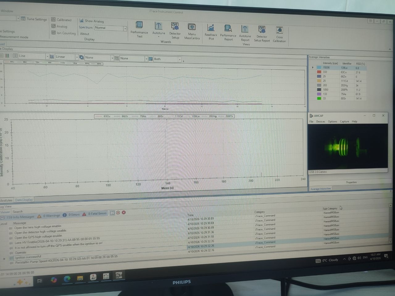
Task: Click the outlined red X log icon
Action: click(x=118, y=212)
